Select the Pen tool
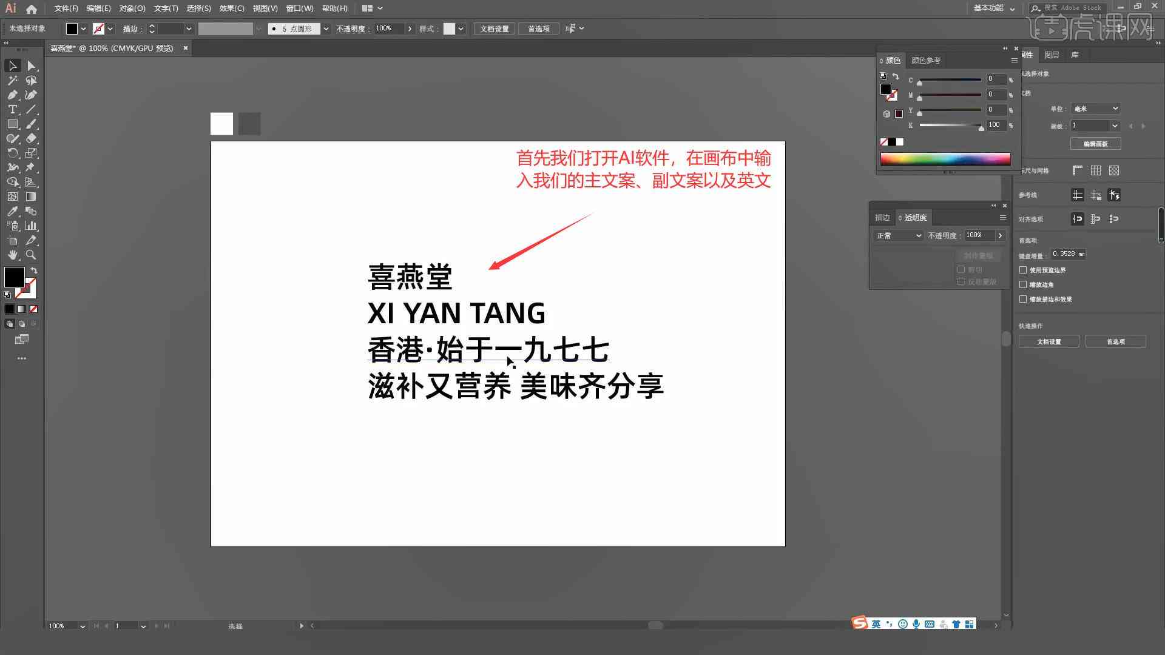 point(11,95)
